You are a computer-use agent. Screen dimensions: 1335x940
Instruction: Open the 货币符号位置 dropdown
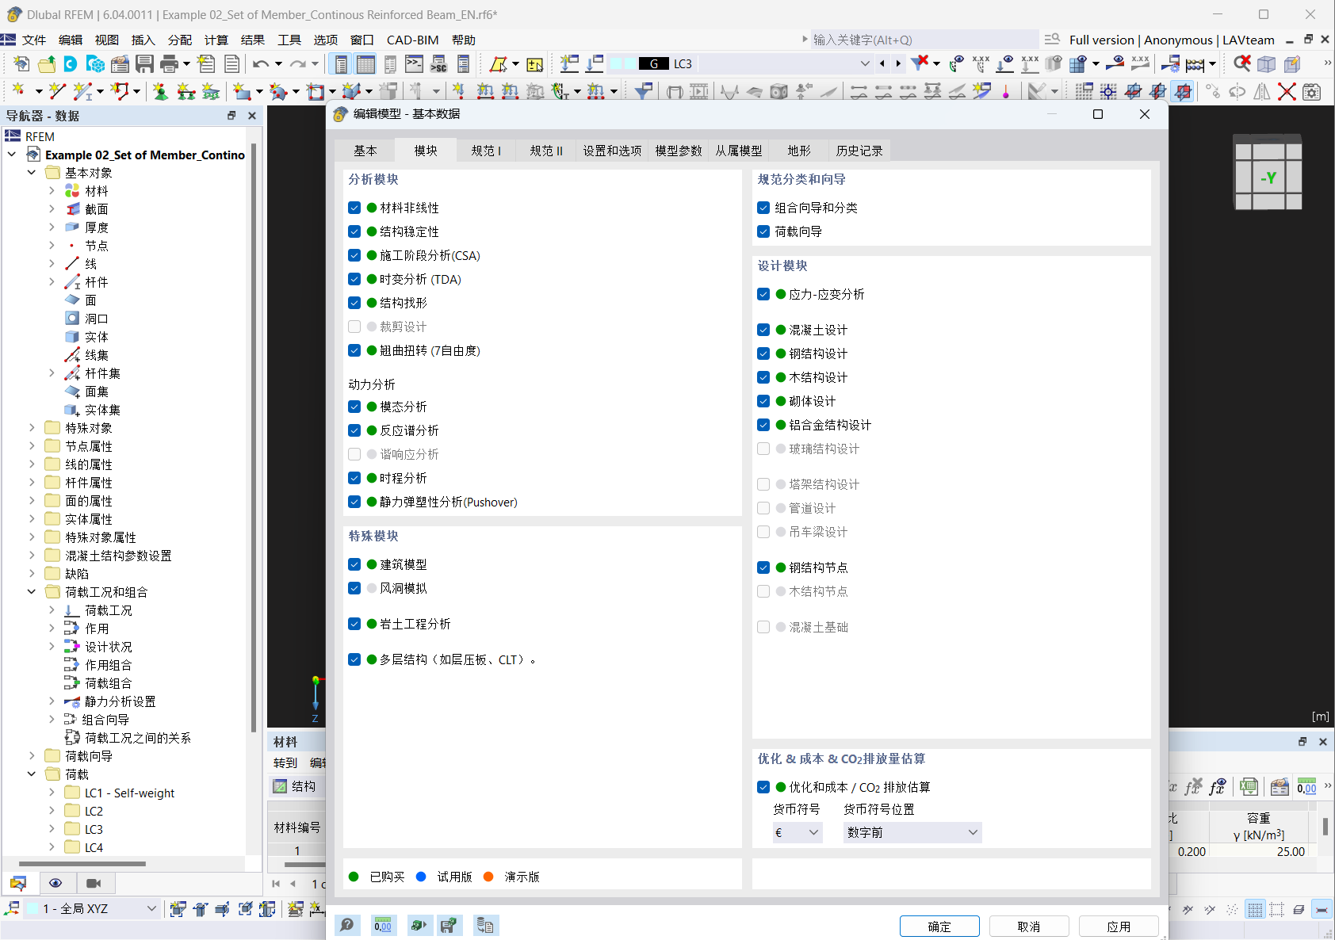(x=912, y=832)
